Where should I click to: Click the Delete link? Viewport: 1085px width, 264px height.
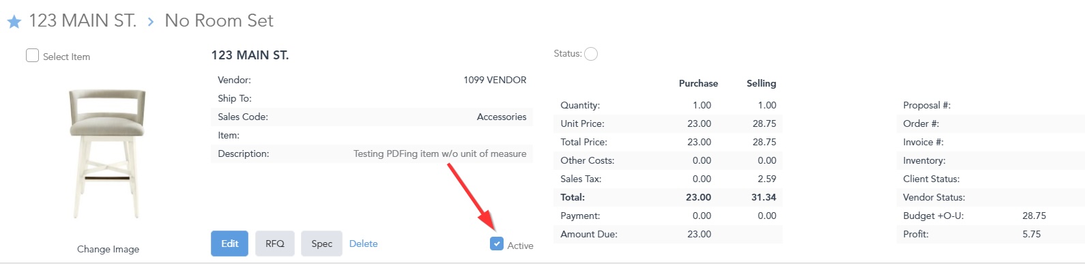[x=363, y=244]
